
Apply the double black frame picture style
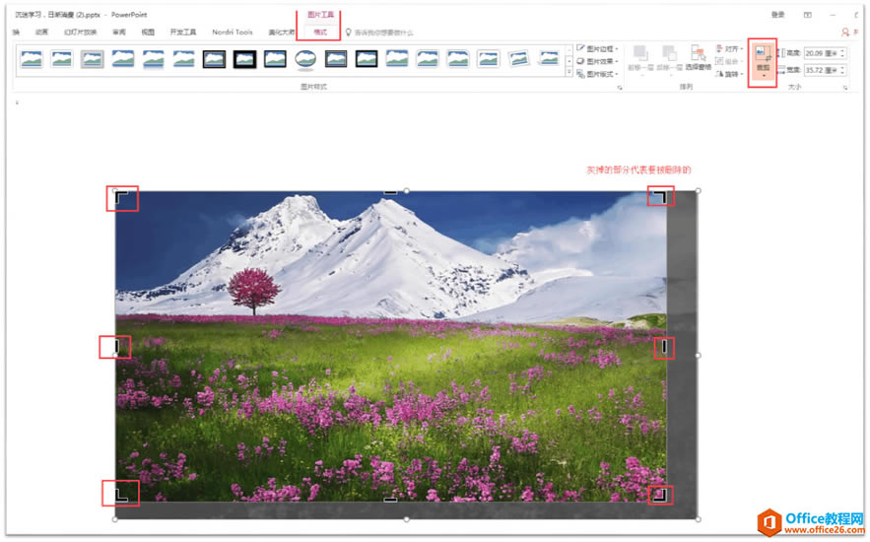(214, 59)
